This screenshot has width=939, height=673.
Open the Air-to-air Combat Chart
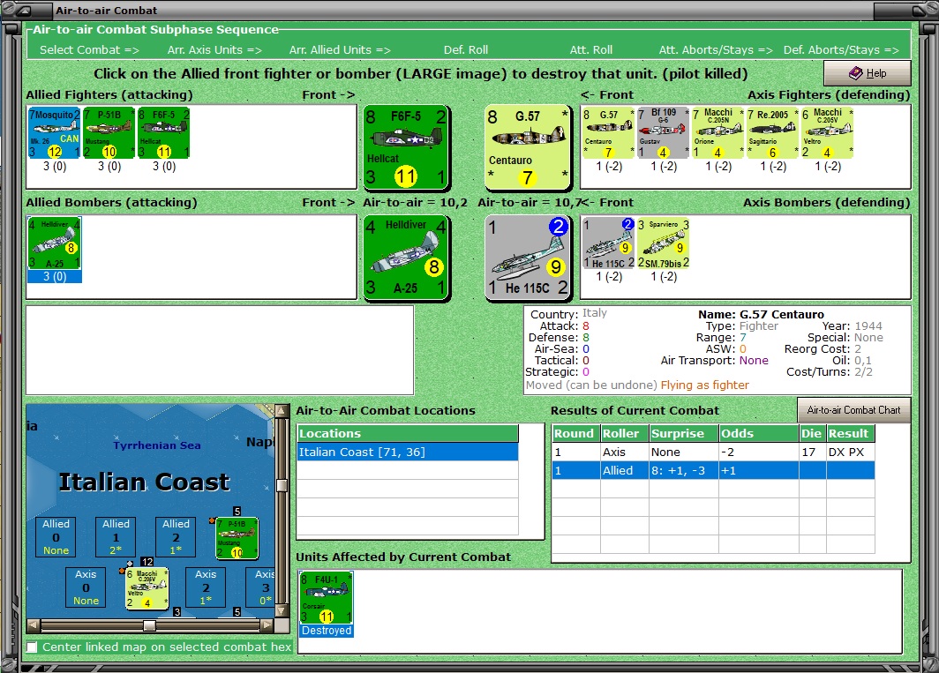point(853,410)
